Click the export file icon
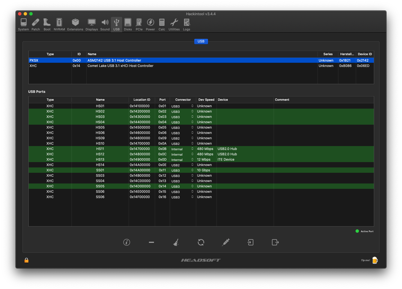Screen dimensions: 402x289 tap(275, 242)
